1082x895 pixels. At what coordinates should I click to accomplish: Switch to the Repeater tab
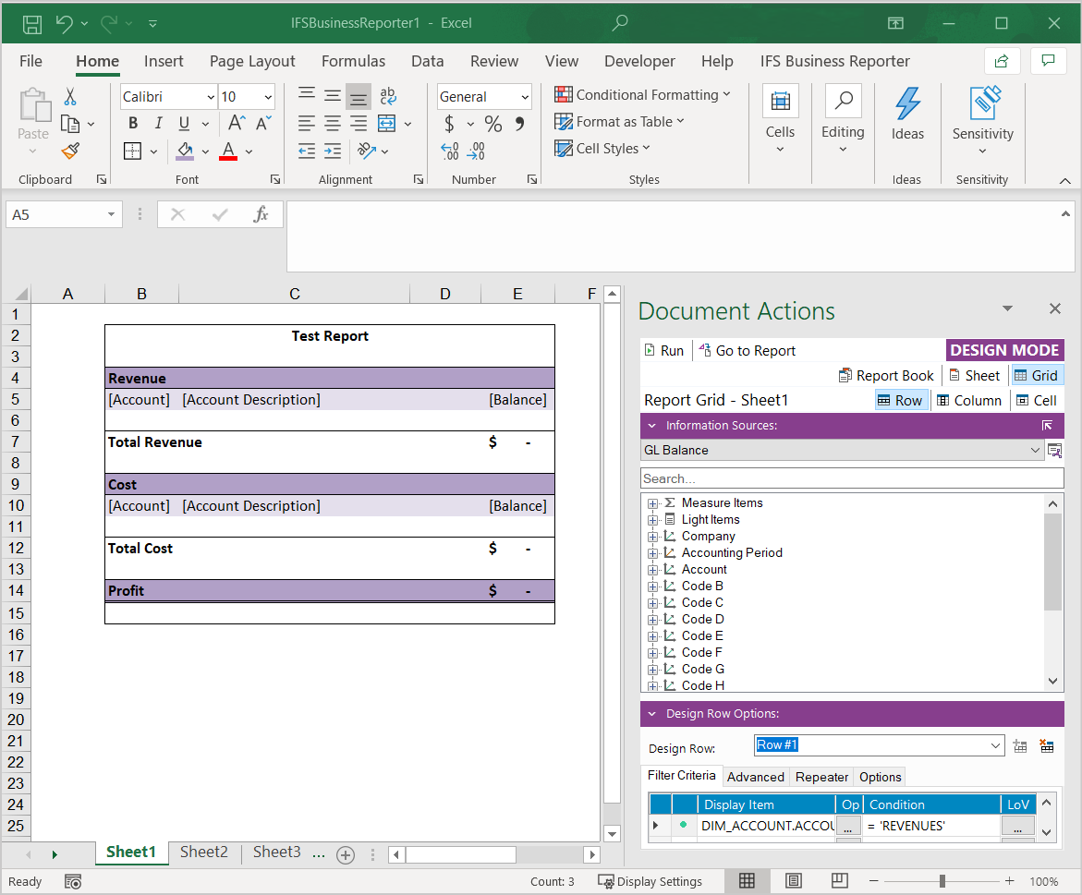[821, 777]
